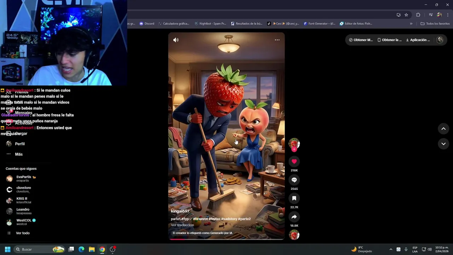Viewport: 453px width, 255px height.
Task: Open the weather widget showing 8°C Despejado
Action: 361,249
